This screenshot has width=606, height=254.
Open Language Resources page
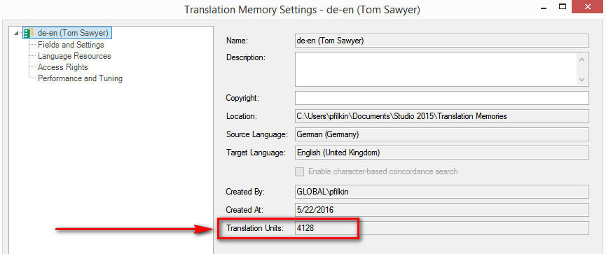point(74,56)
